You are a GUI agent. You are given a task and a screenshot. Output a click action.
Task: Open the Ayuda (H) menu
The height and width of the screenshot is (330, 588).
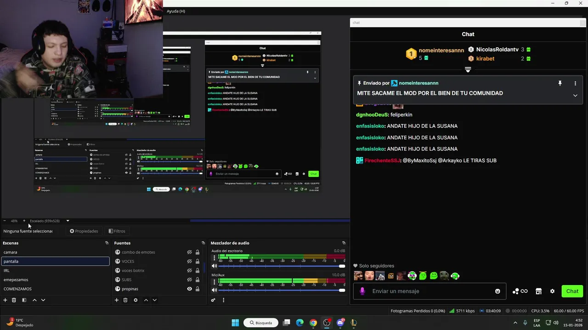coord(176,11)
